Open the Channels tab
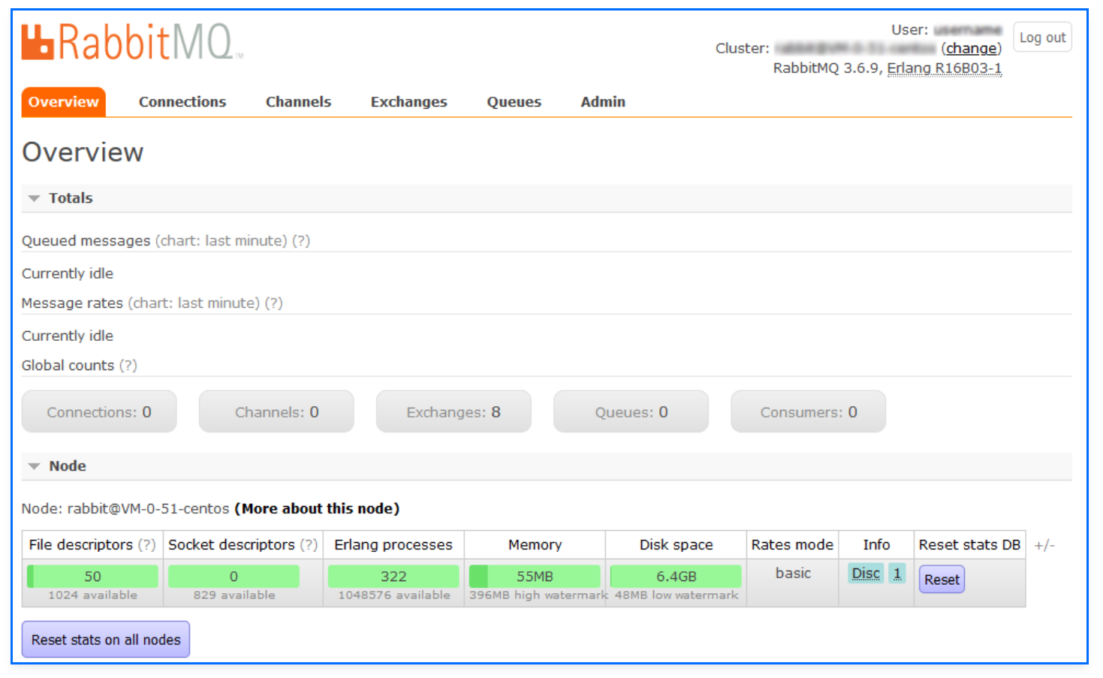 298,102
